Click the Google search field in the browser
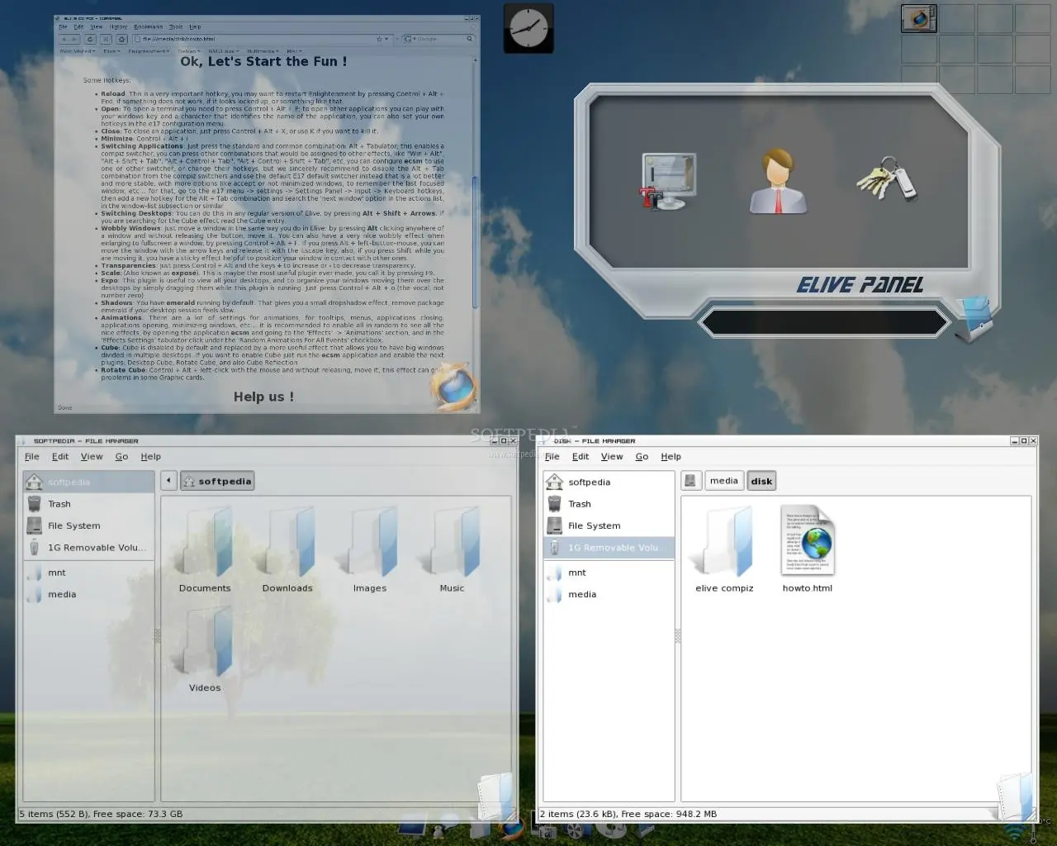Screen dimensions: 1057x846 (438, 39)
